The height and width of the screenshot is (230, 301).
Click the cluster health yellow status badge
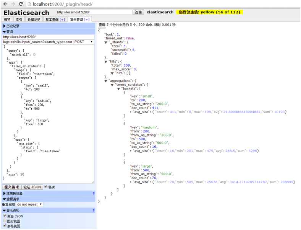[x=209, y=12]
